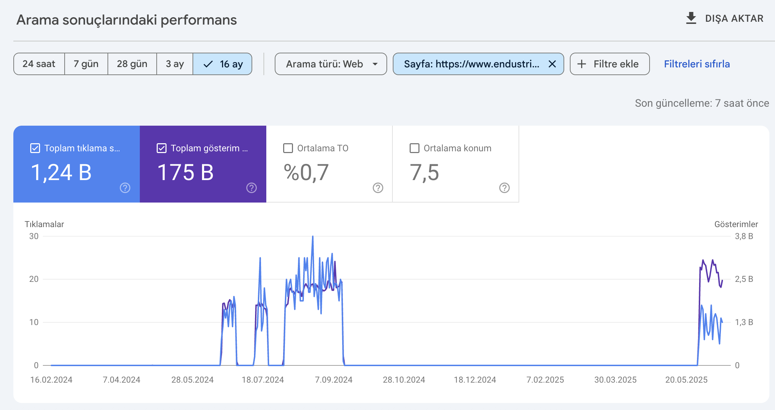This screenshot has height=410, width=775.
Task: Click the checkmark icon on 16 ay
Action: click(x=208, y=64)
